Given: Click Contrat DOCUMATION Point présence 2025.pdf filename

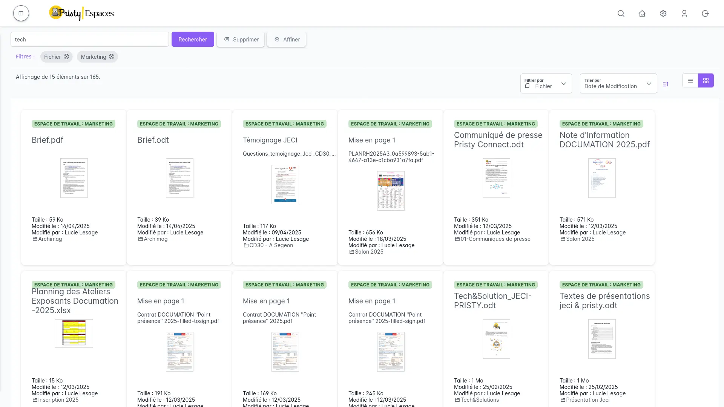Looking at the screenshot, I should click(279, 318).
